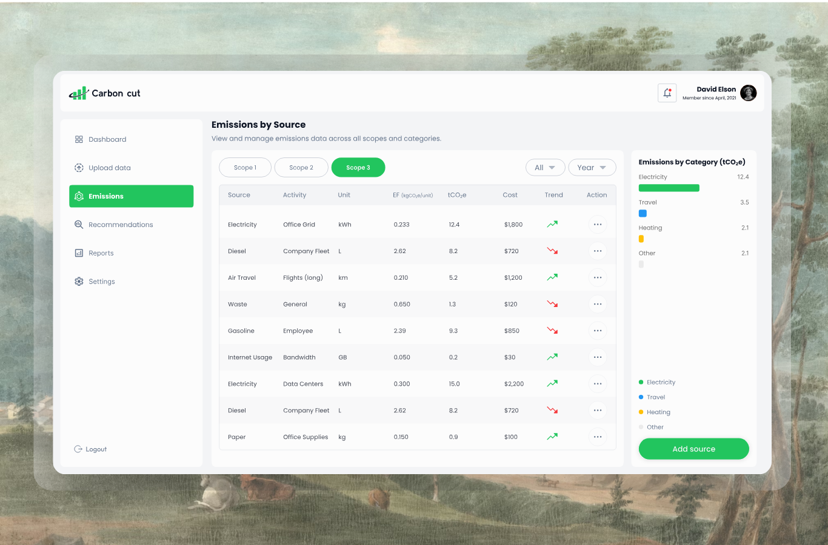Click the Dashboard grid icon in sidebar

point(79,139)
